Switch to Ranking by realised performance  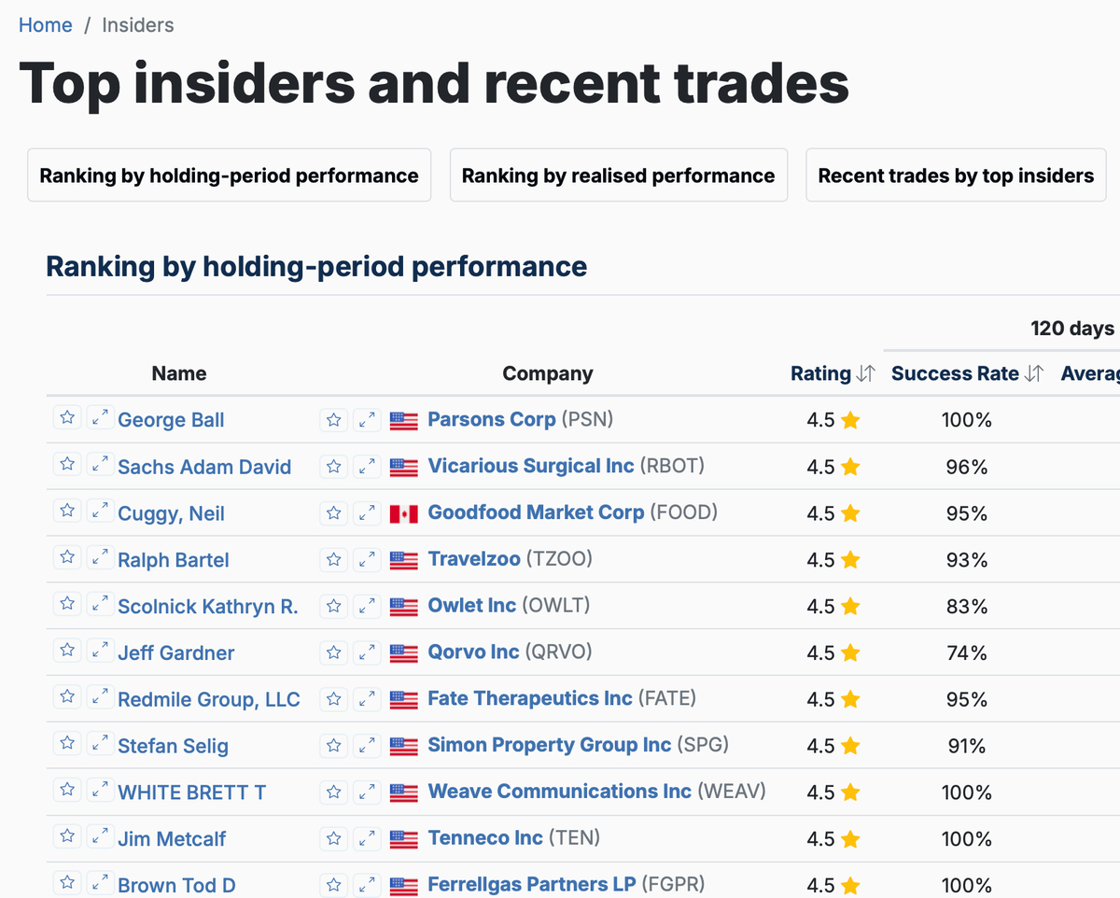coord(618,175)
